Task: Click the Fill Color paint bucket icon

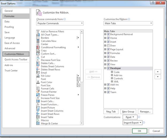Action: (38, 76)
